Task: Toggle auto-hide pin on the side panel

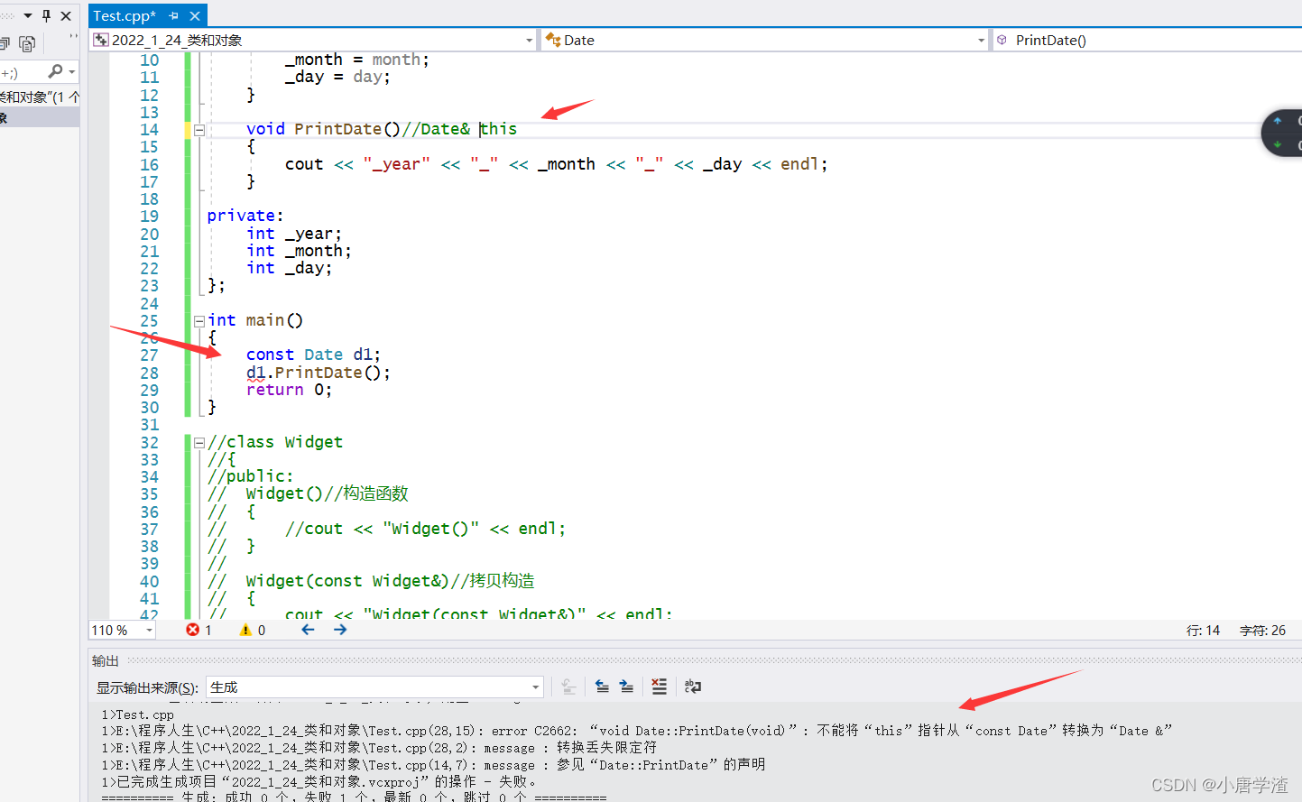Action: pyautogui.click(x=47, y=16)
